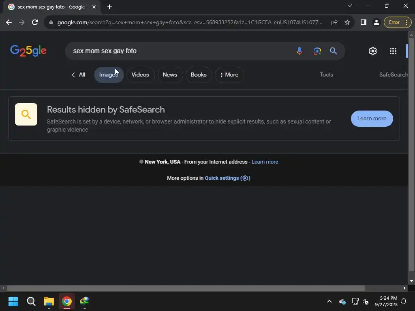Click the scroll right arrow

pos(405,288)
